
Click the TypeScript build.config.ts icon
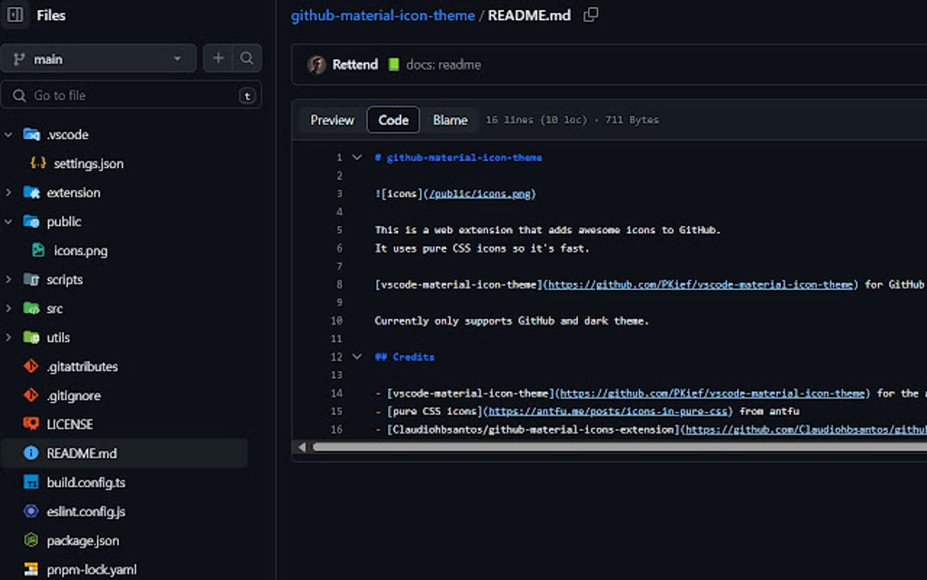(x=31, y=482)
